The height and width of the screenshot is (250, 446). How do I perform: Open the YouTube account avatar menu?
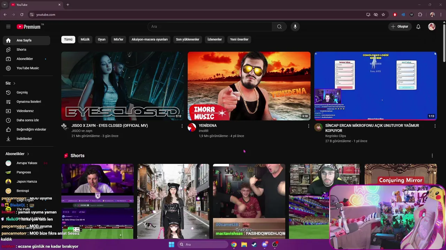coord(432,27)
